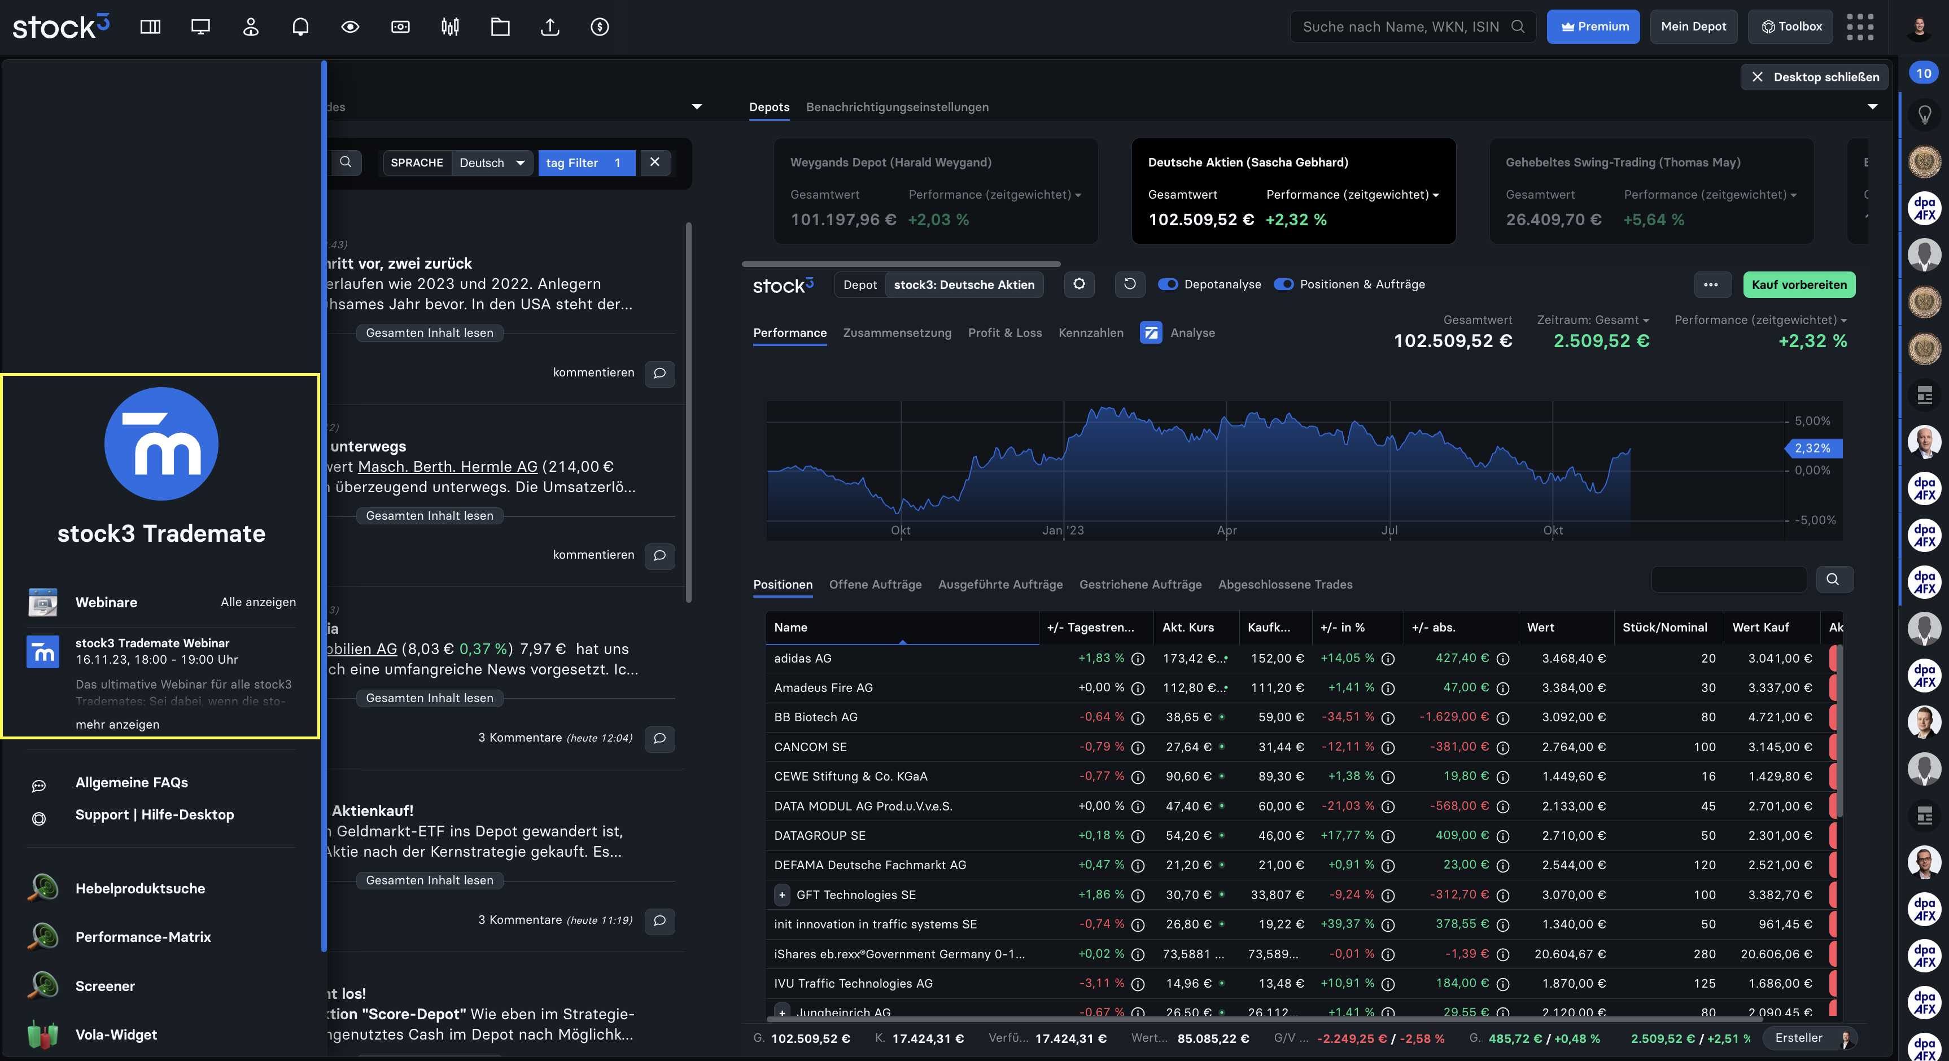The height and width of the screenshot is (1061, 1949).
Task: Open Zeitraum: Gesamt dropdown
Action: pos(1593,320)
